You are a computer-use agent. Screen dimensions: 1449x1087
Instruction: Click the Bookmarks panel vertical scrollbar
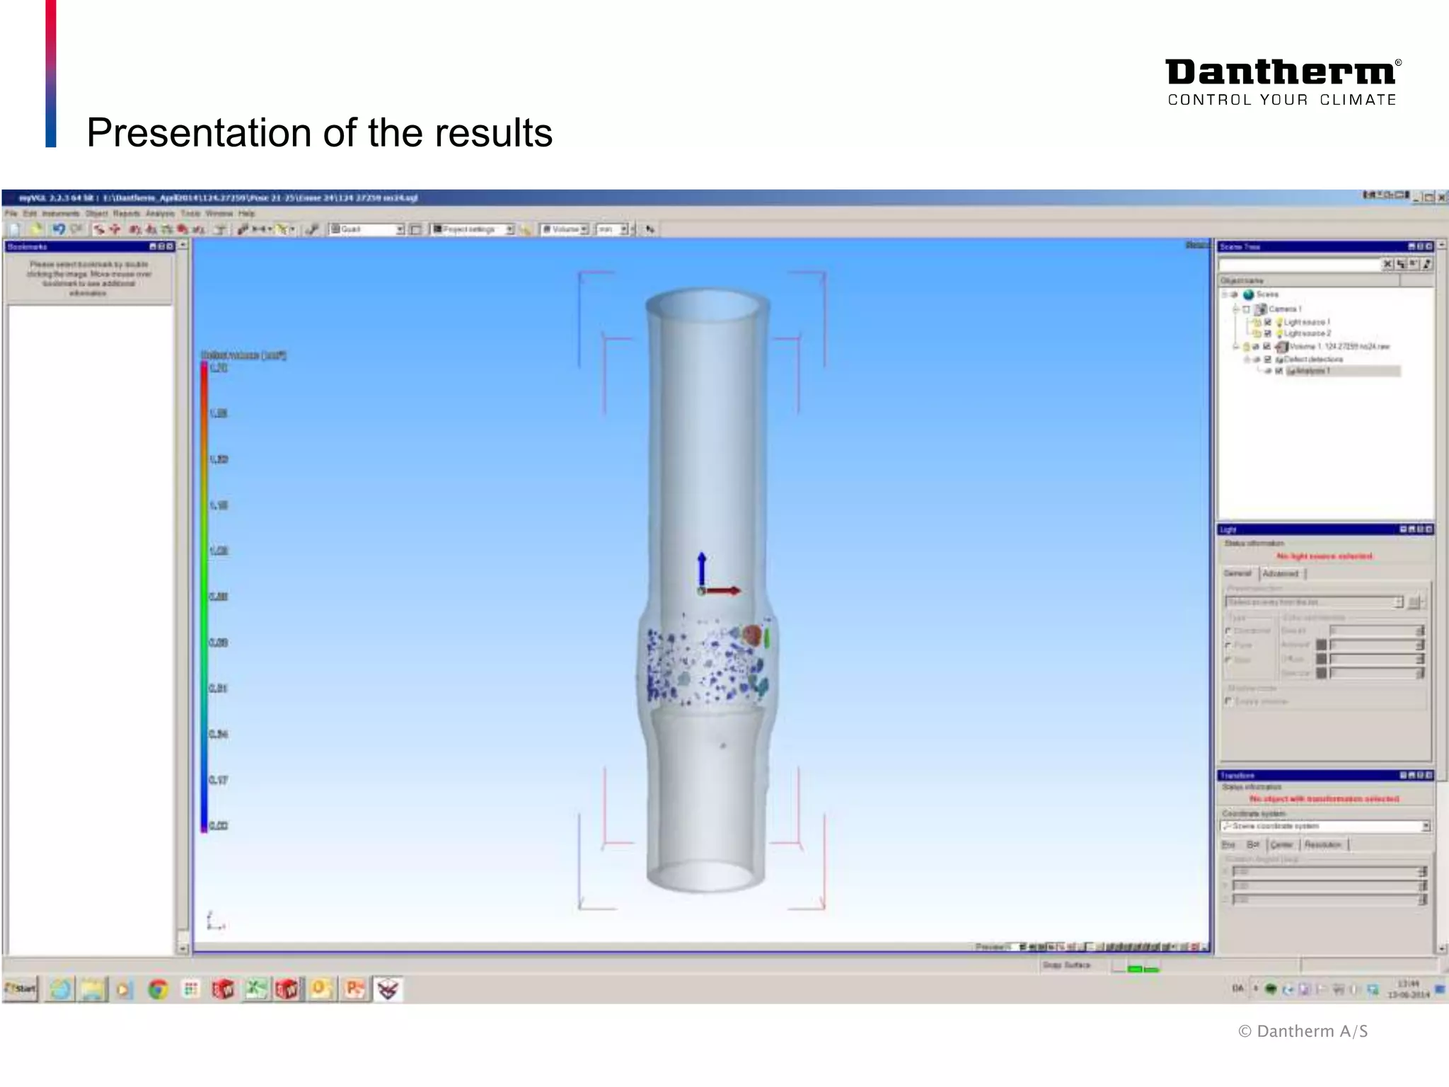[183, 597]
